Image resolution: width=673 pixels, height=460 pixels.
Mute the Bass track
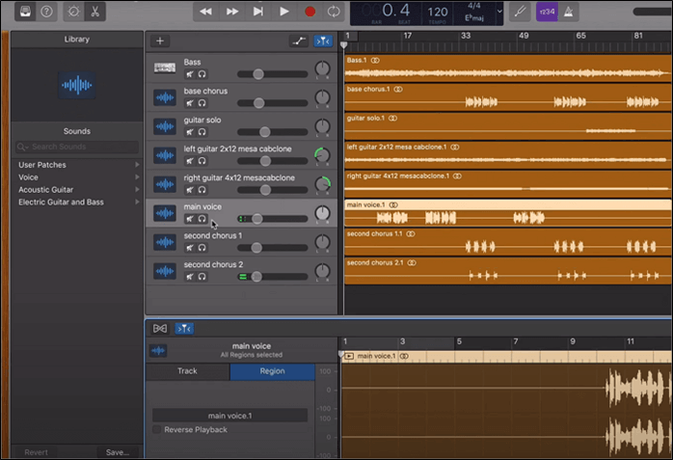pos(190,74)
